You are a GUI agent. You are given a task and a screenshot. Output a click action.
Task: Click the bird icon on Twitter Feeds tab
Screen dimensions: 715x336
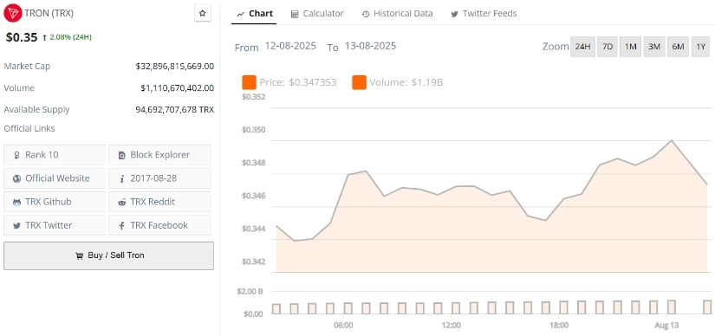[454, 14]
